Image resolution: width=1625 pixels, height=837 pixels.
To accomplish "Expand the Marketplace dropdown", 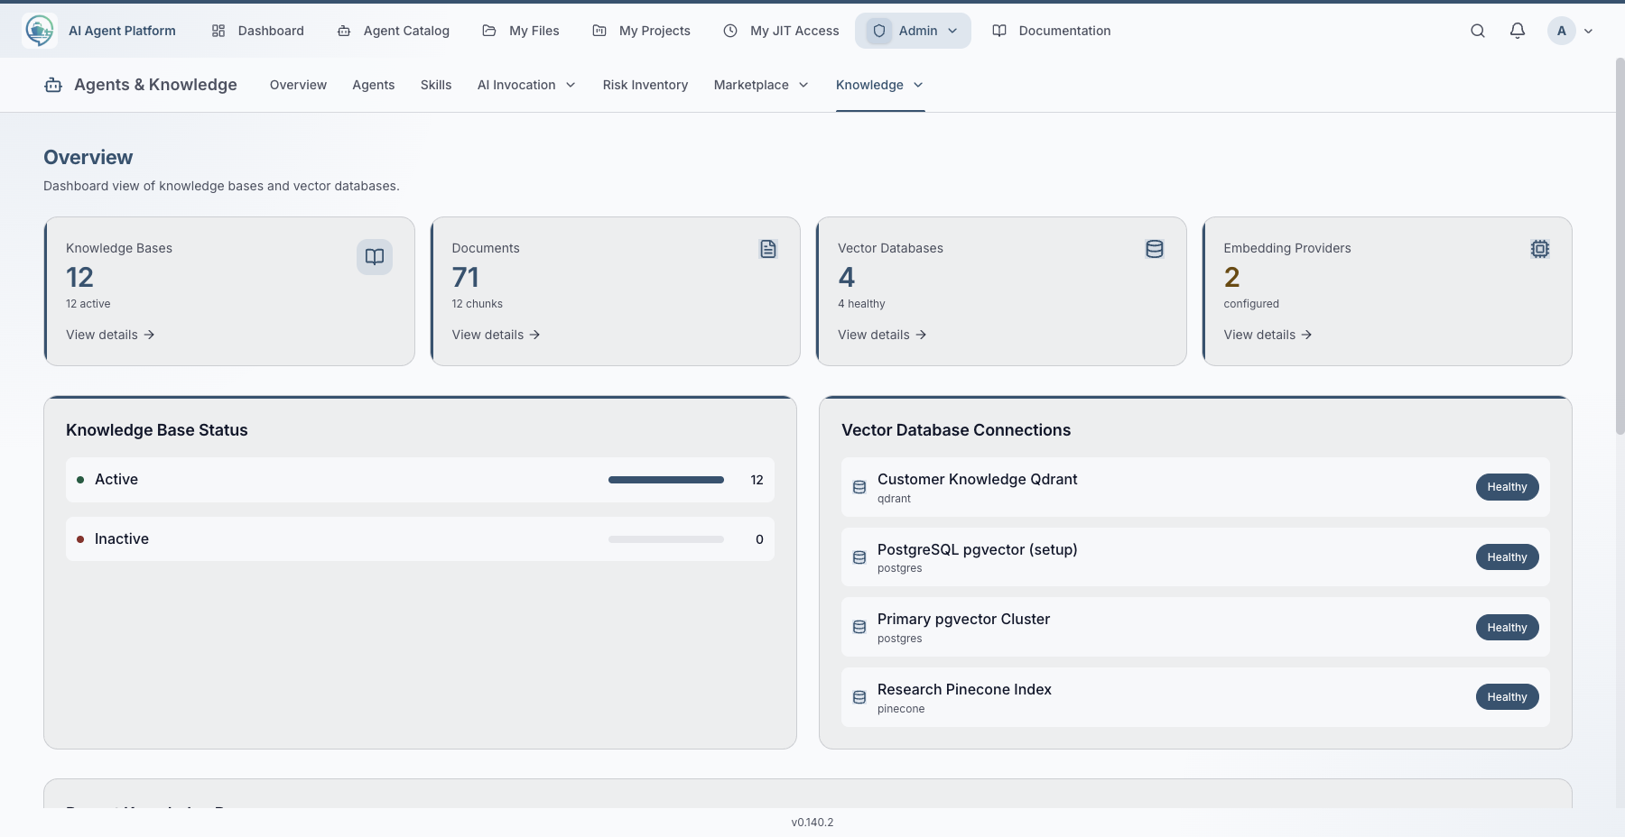I will [x=761, y=85].
